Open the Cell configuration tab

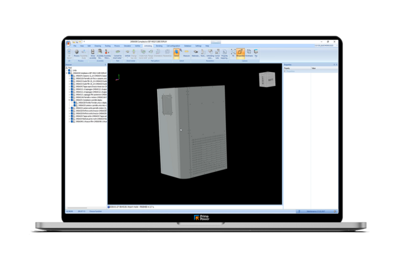click(x=173, y=46)
